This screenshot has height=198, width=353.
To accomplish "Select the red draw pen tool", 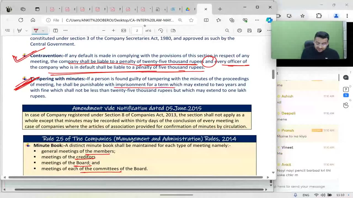I will pyautogui.click(x=36, y=31).
